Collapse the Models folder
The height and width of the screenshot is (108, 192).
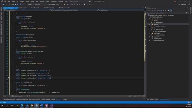coord(150,21)
